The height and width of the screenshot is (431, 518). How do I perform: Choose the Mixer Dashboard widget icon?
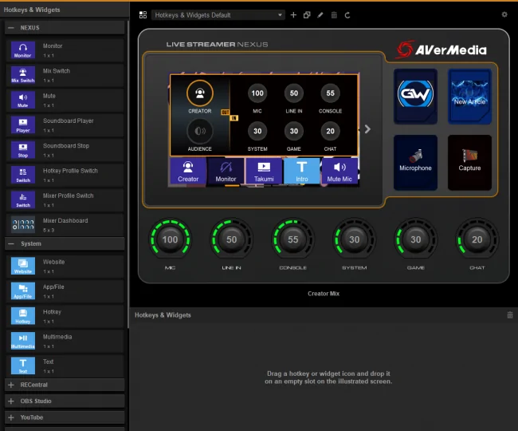click(23, 225)
